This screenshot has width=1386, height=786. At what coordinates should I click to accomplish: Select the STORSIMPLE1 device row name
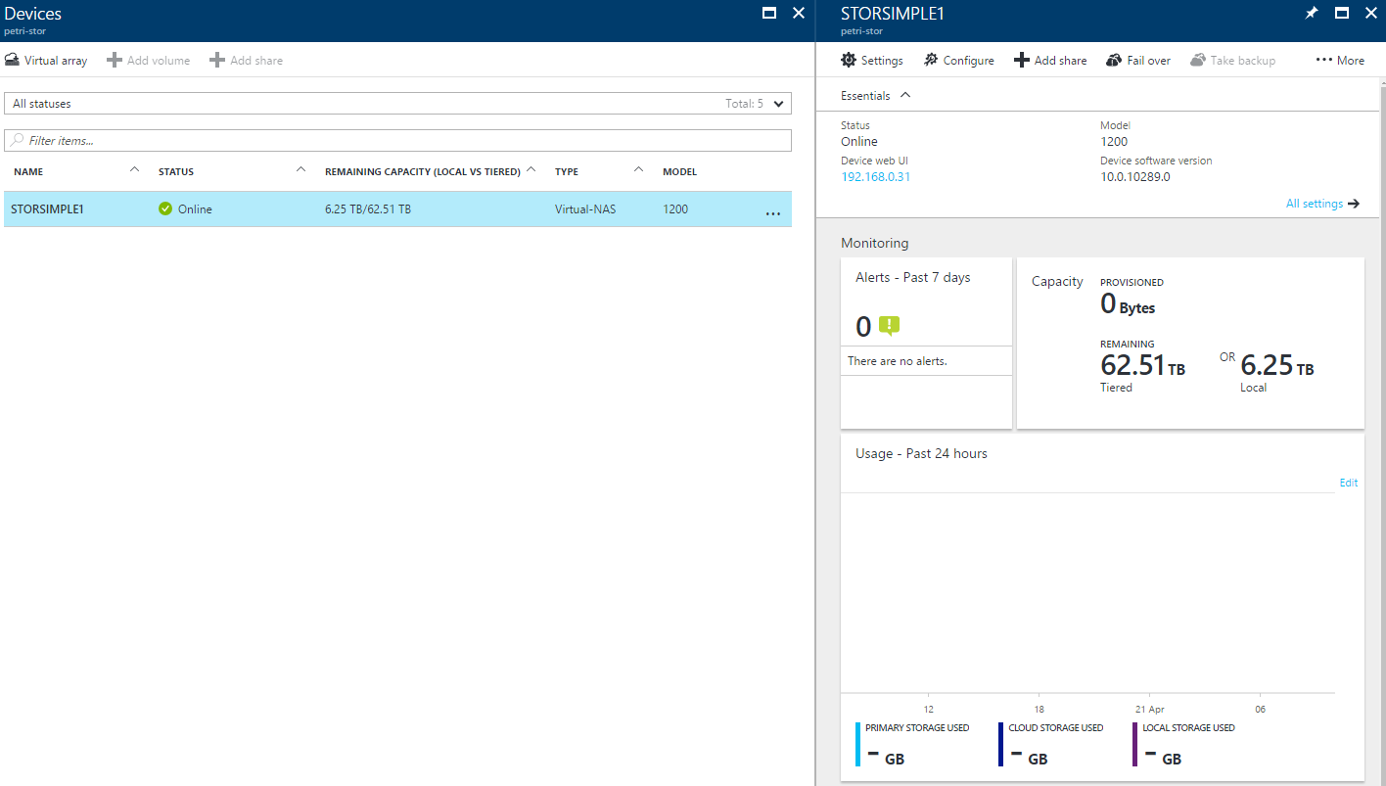47,208
